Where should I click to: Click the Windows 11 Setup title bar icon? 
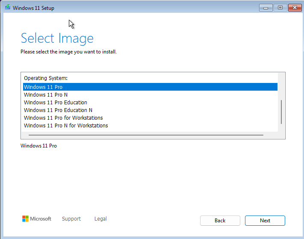(x=7, y=8)
